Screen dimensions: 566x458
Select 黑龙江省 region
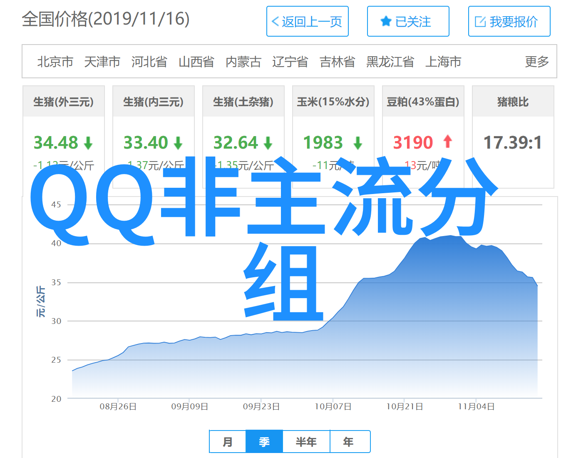(390, 62)
